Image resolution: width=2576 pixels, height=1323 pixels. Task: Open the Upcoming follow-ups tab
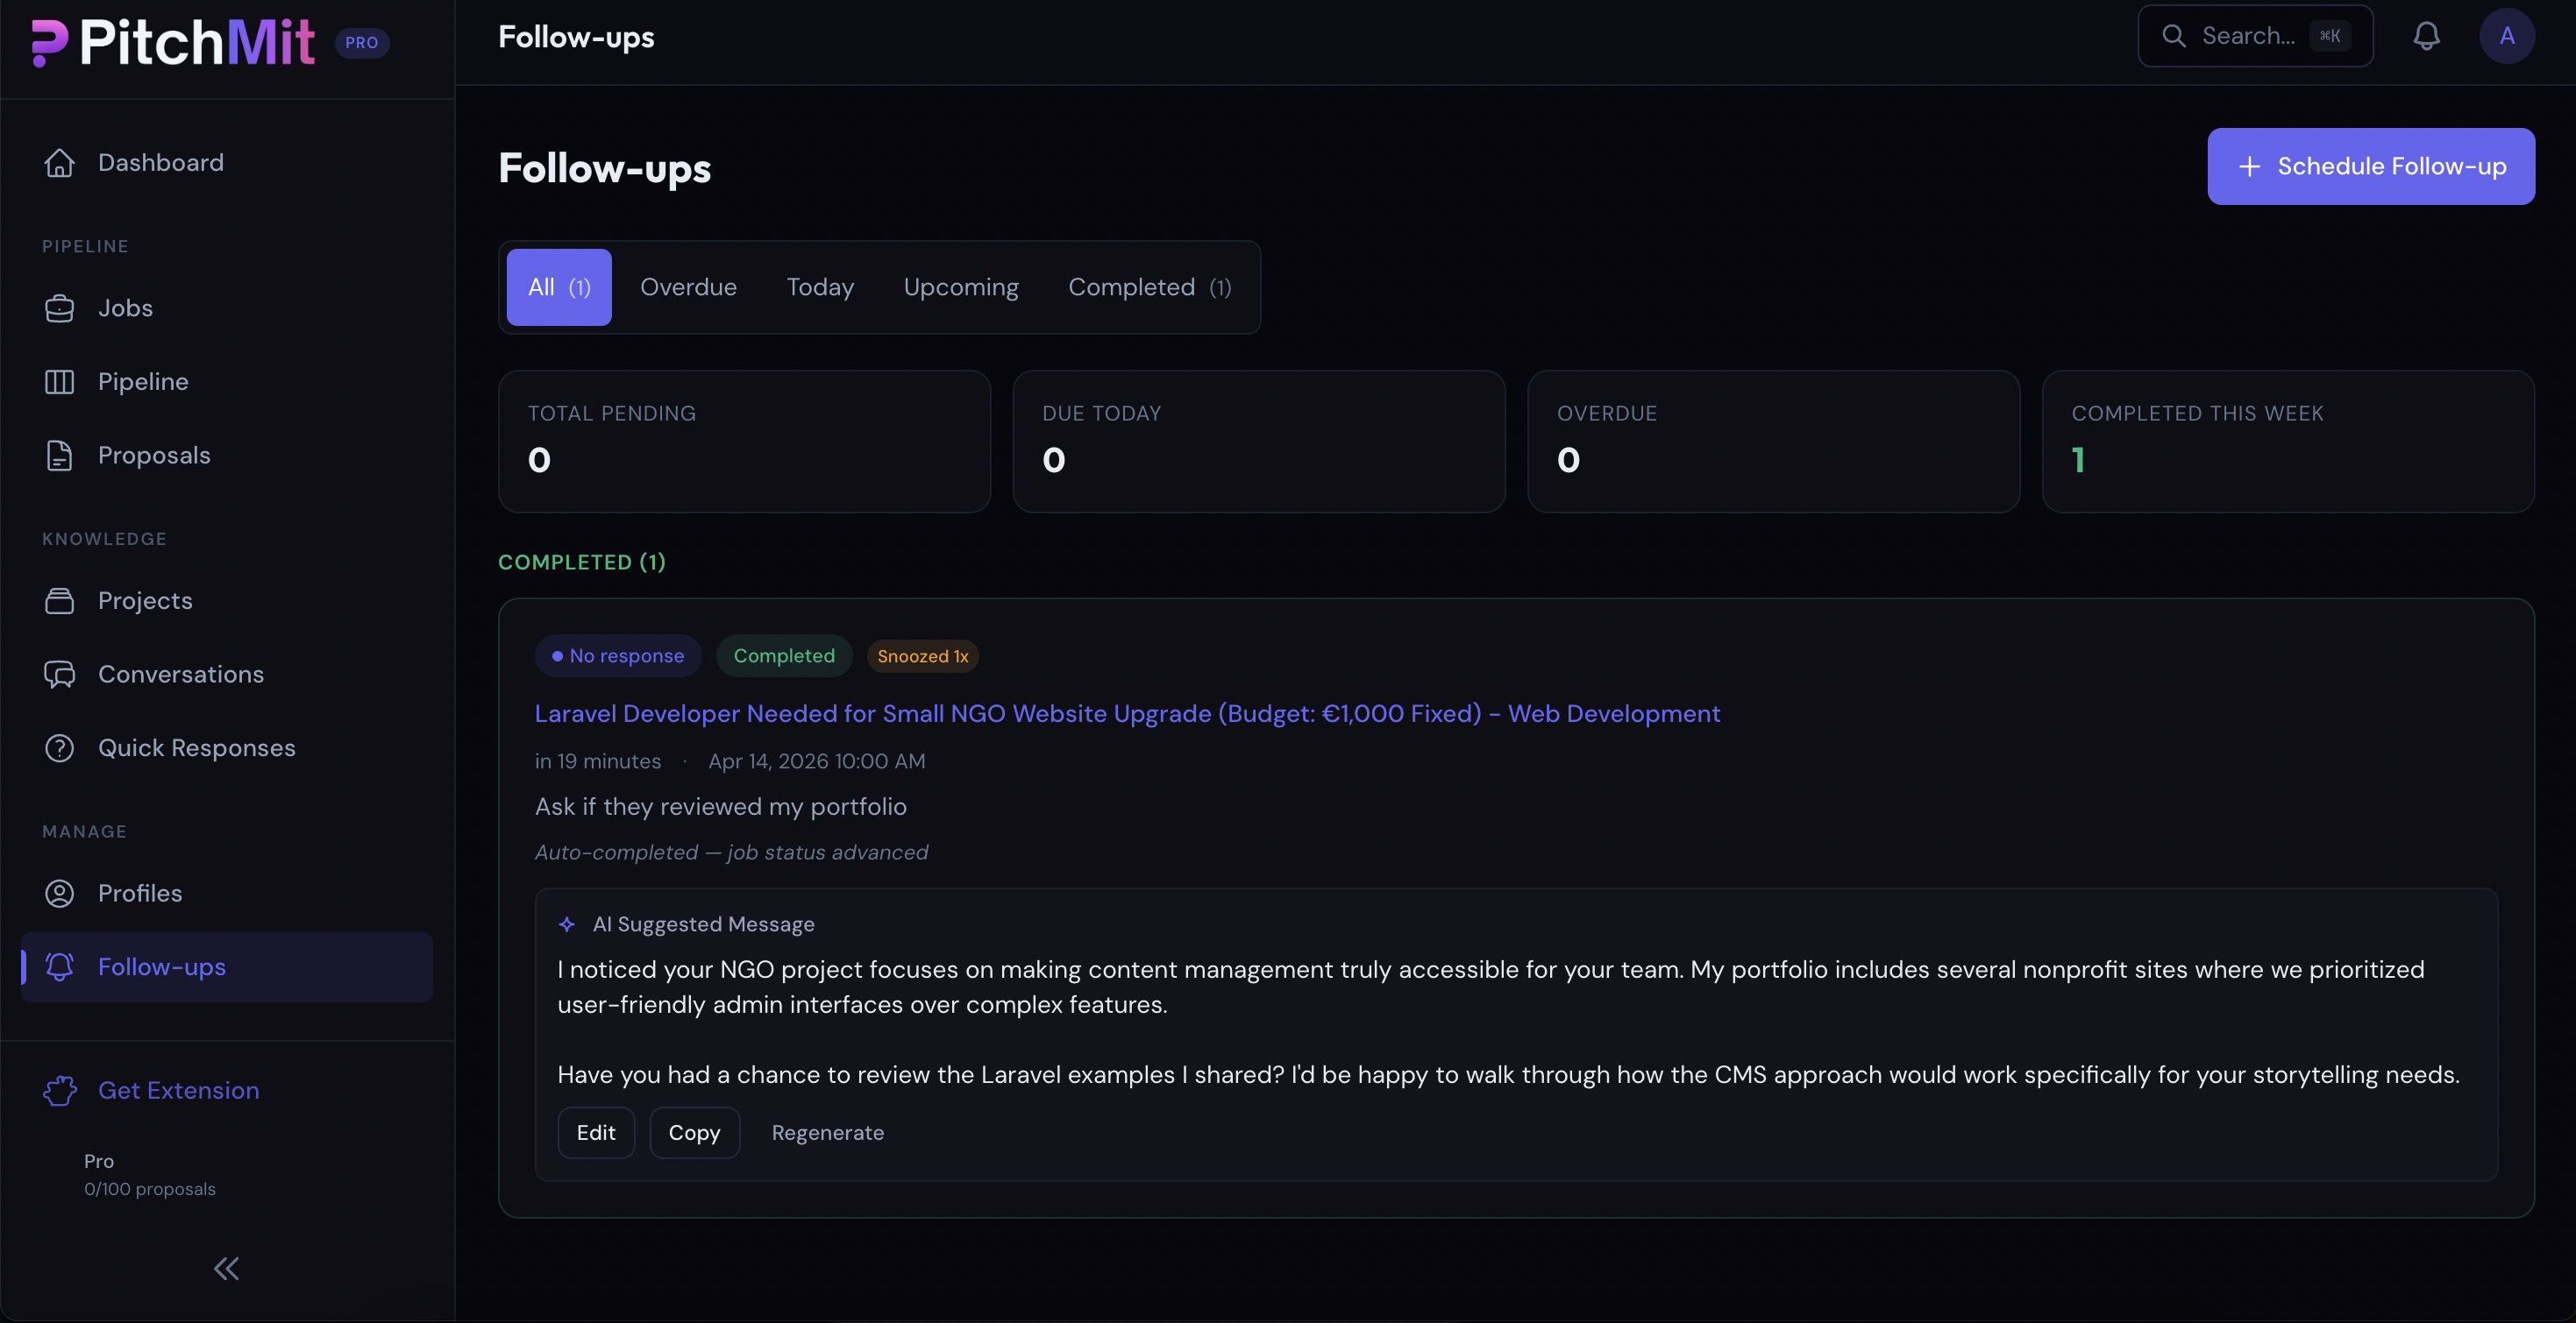pyautogui.click(x=960, y=287)
